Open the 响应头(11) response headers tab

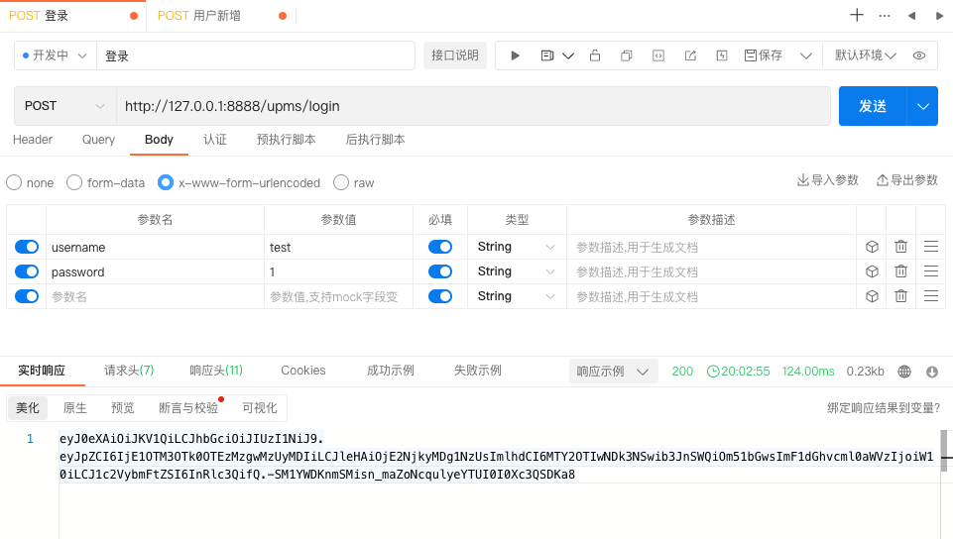216,371
